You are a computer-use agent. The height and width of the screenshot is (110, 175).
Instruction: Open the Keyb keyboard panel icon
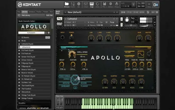(92, 4)
